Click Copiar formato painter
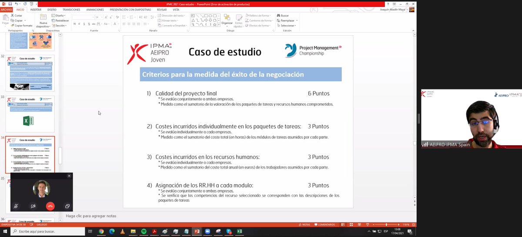The width and height of the screenshot is (522, 237). (22, 26)
